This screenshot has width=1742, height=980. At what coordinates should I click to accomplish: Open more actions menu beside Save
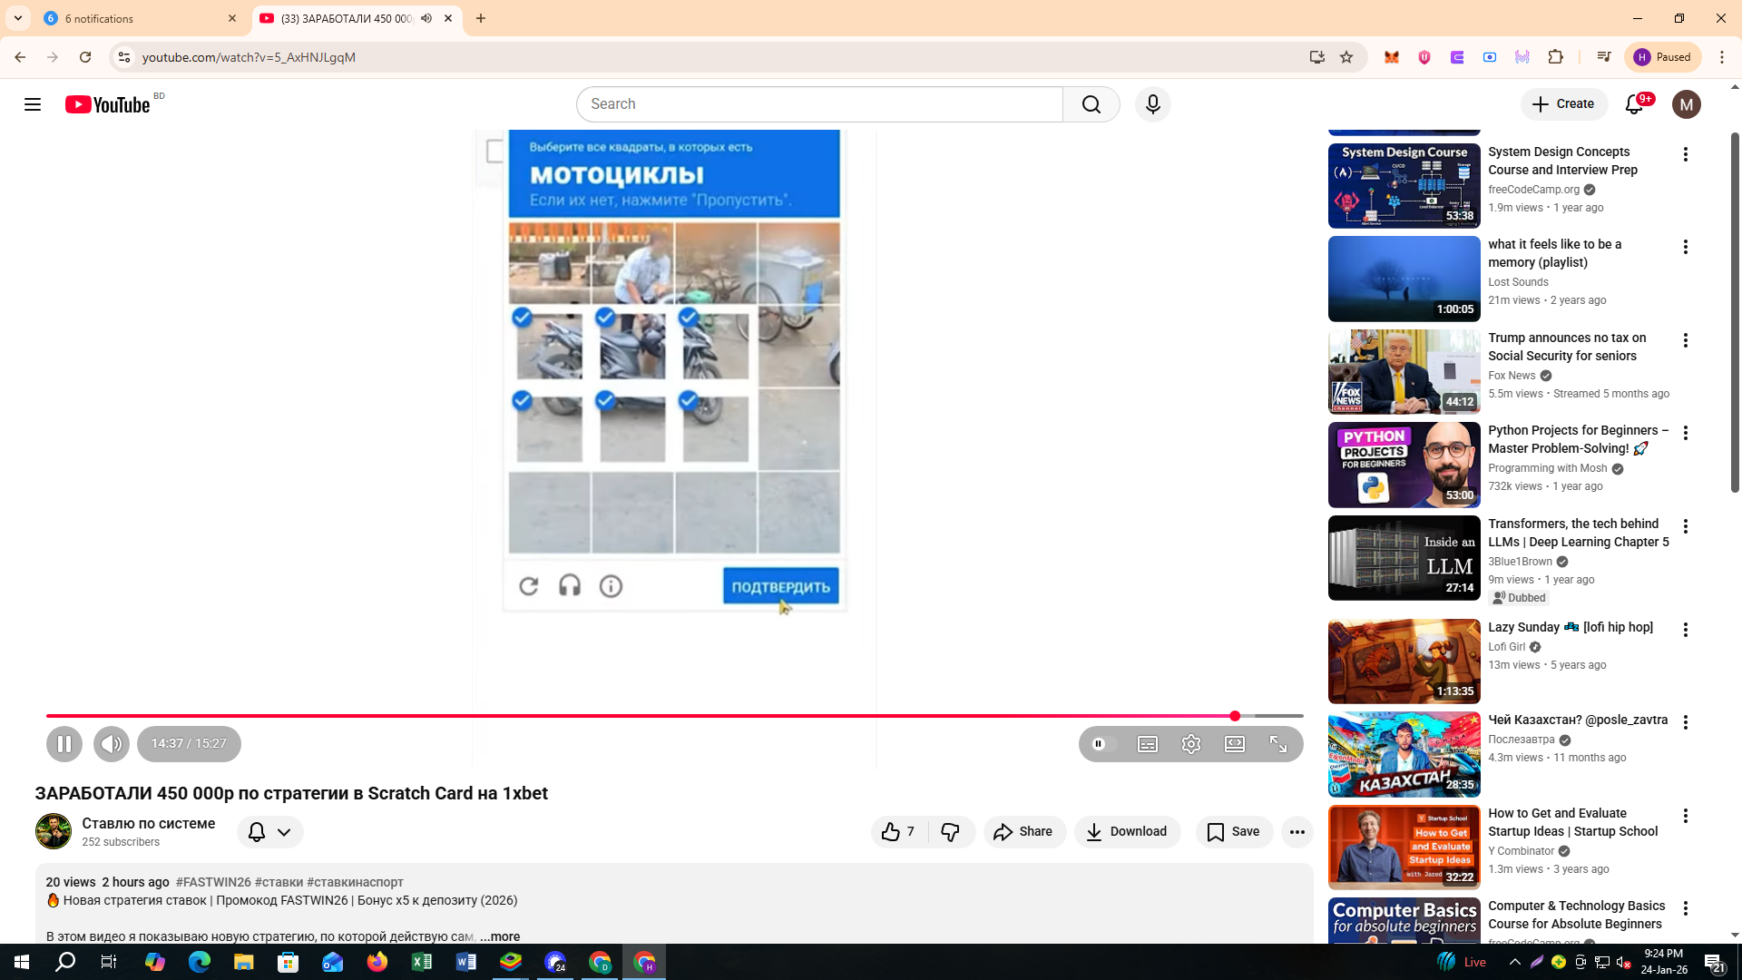click(1297, 832)
